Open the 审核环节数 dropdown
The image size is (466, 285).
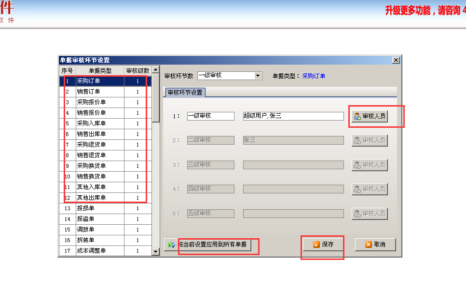(x=258, y=76)
